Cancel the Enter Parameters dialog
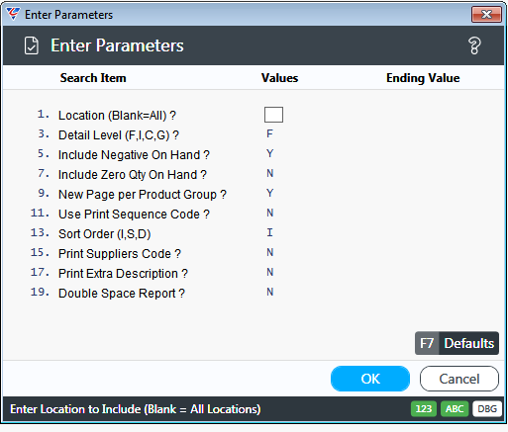The width and height of the screenshot is (508, 432). pos(459,379)
